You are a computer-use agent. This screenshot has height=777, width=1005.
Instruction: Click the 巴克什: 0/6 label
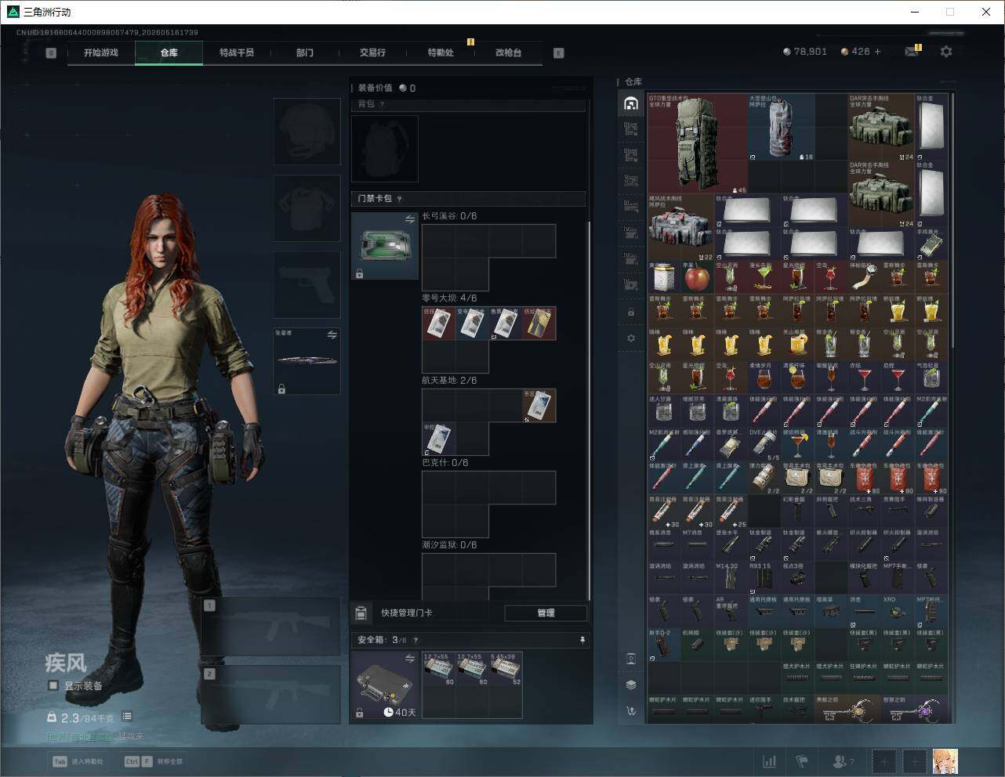point(445,463)
